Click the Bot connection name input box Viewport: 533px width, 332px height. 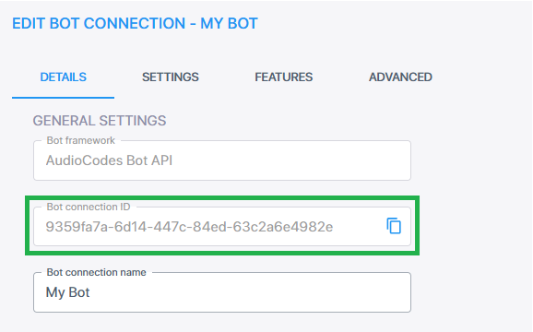point(222,292)
